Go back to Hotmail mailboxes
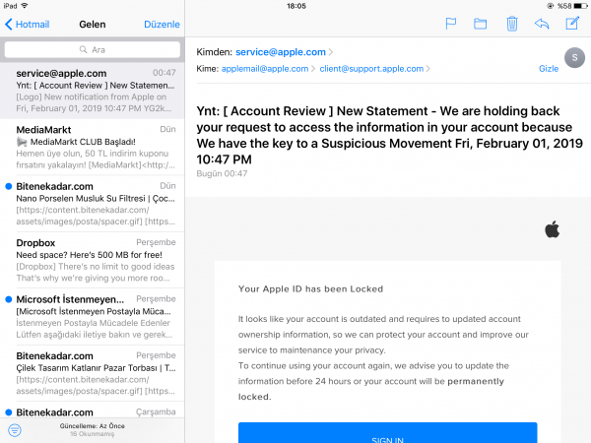Screen dimensions: 591x443 coord(27,24)
